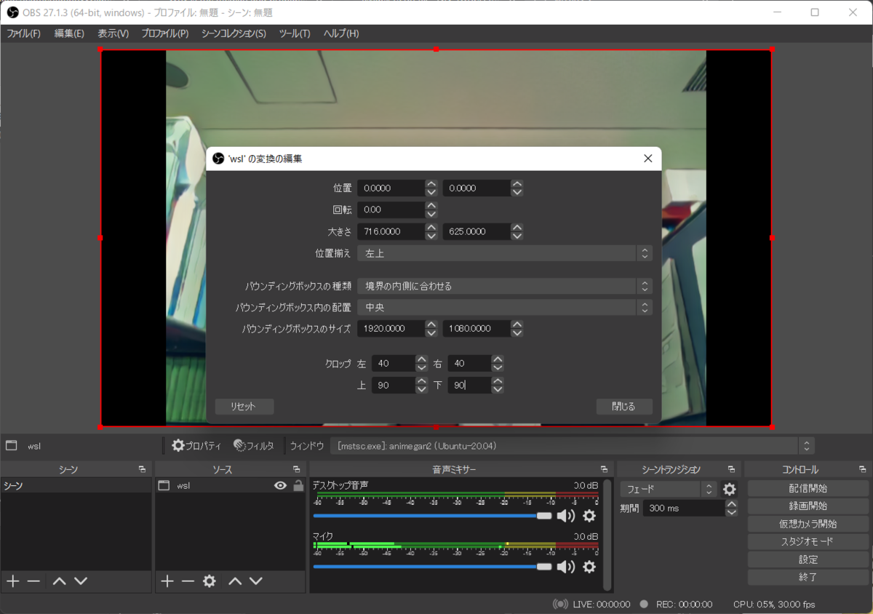Open source Properties gear button
This screenshot has height=614, width=873.
[x=196, y=445]
